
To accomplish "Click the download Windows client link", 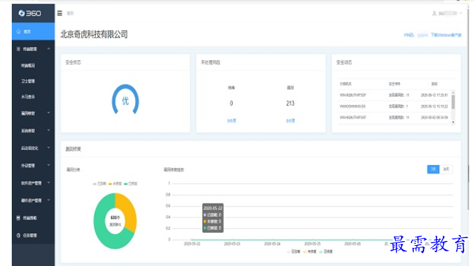I will pos(446,35).
